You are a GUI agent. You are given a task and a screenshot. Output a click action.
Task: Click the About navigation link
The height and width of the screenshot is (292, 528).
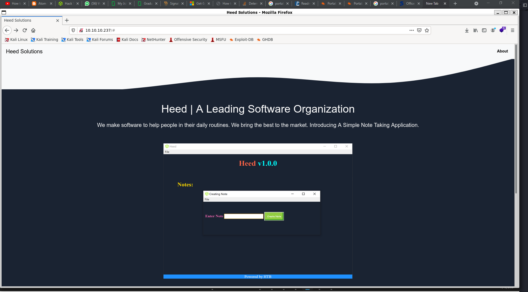coord(502,51)
